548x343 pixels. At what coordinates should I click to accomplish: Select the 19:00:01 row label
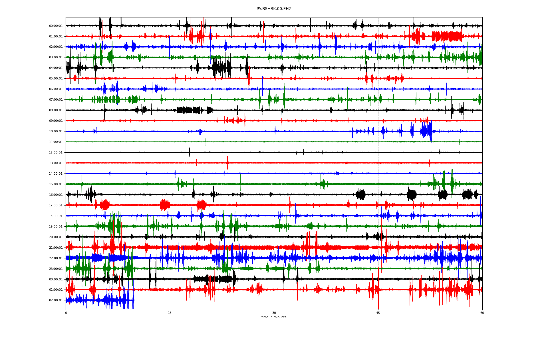(56, 227)
